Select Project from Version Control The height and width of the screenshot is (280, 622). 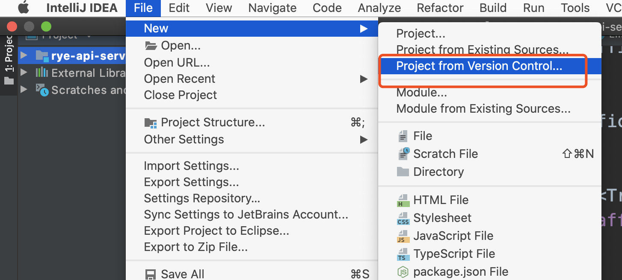click(x=479, y=66)
